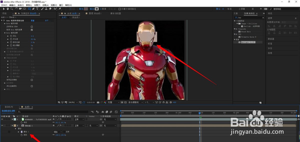
Task: Click the 标准 workspace button
Action: click(229, 9)
